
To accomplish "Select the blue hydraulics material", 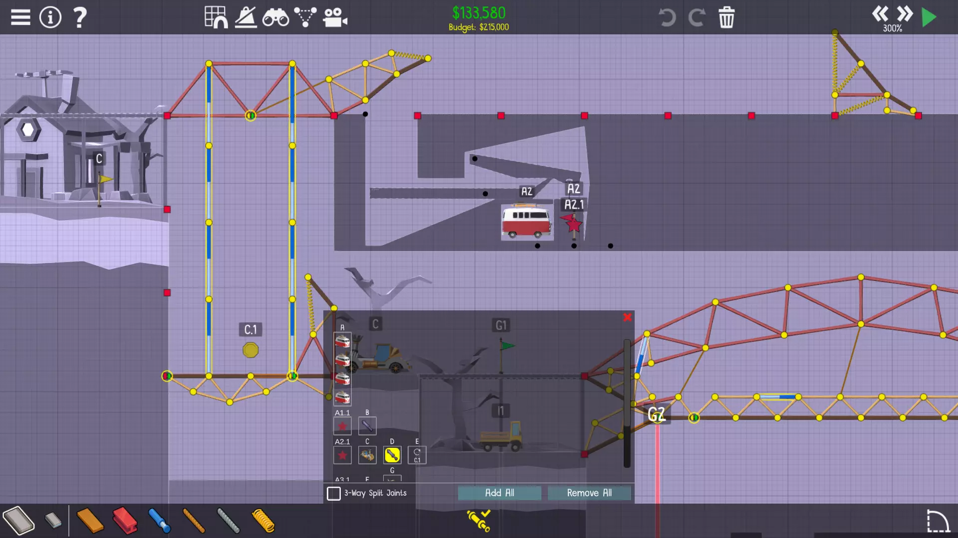I will pyautogui.click(x=160, y=521).
